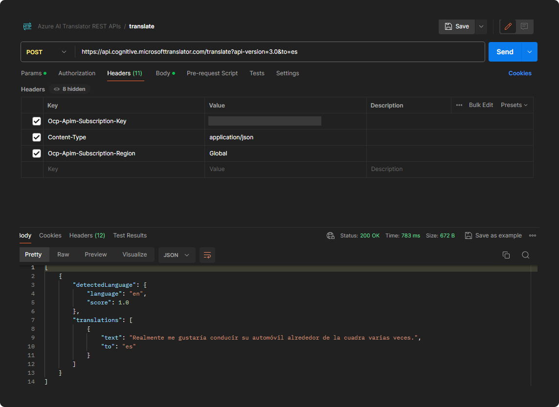Open the comments icon at top right
559x407 pixels.
524,26
